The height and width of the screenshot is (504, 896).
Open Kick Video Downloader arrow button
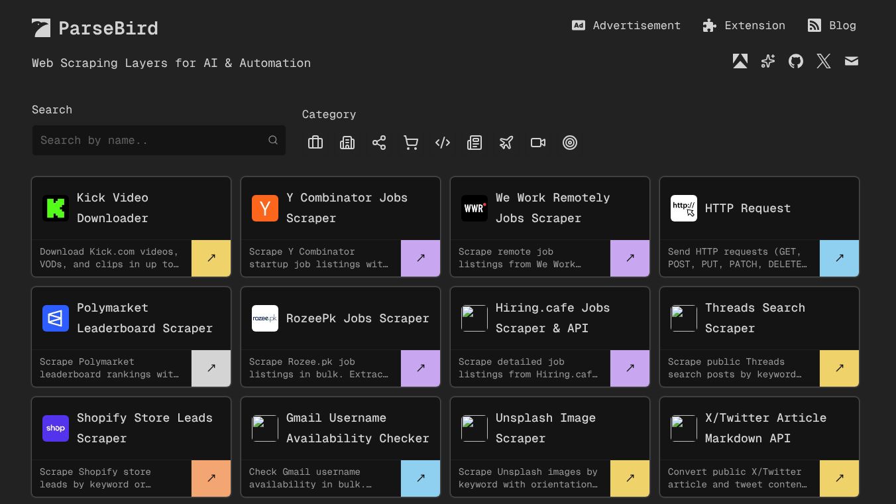(x=211, y=258)
